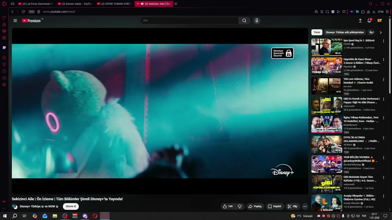Click the YouTube search field Ara
Viewport: 392px width, 220px height.
point(189,20)
